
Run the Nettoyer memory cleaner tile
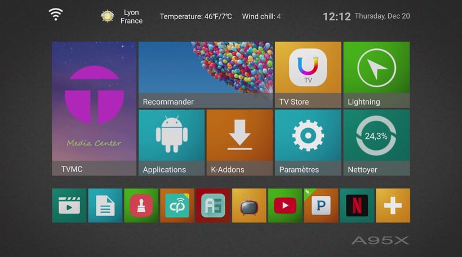(x=376, y=143)
